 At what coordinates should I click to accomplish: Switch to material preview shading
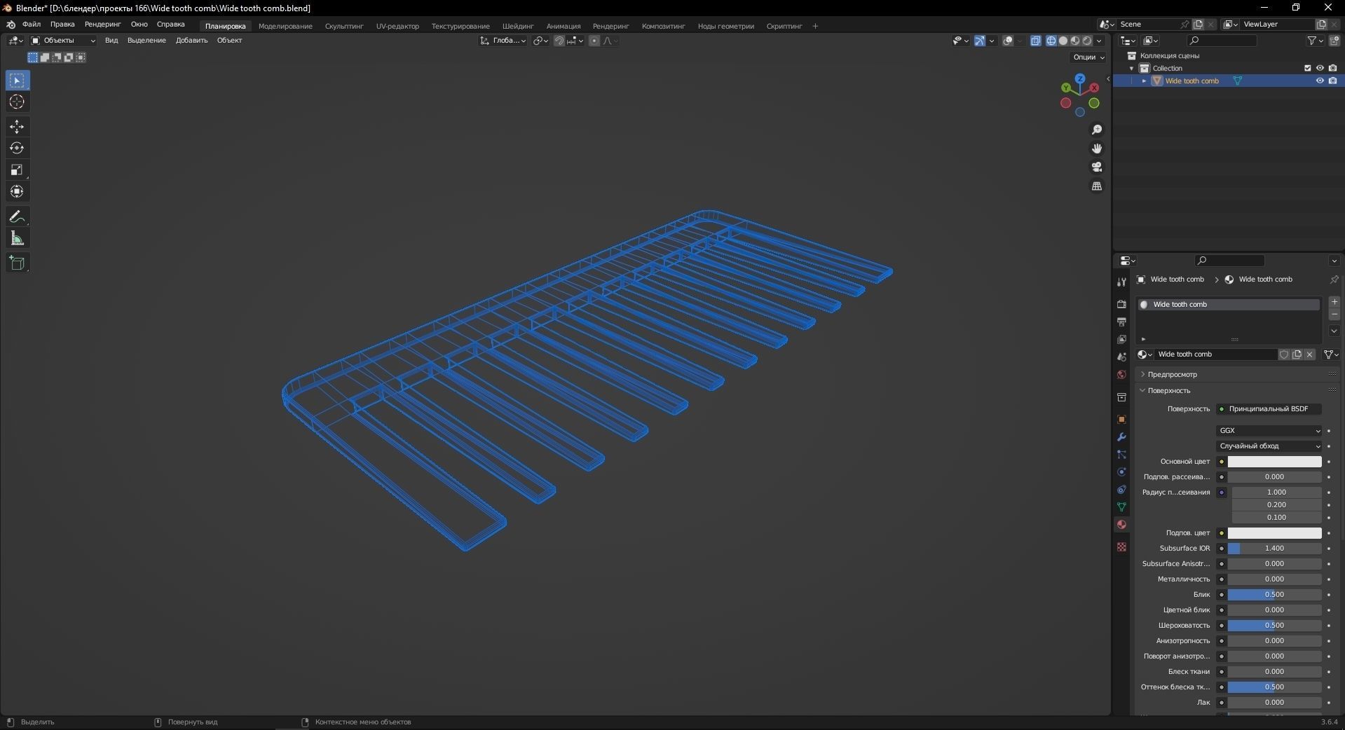click(1074, 41)
